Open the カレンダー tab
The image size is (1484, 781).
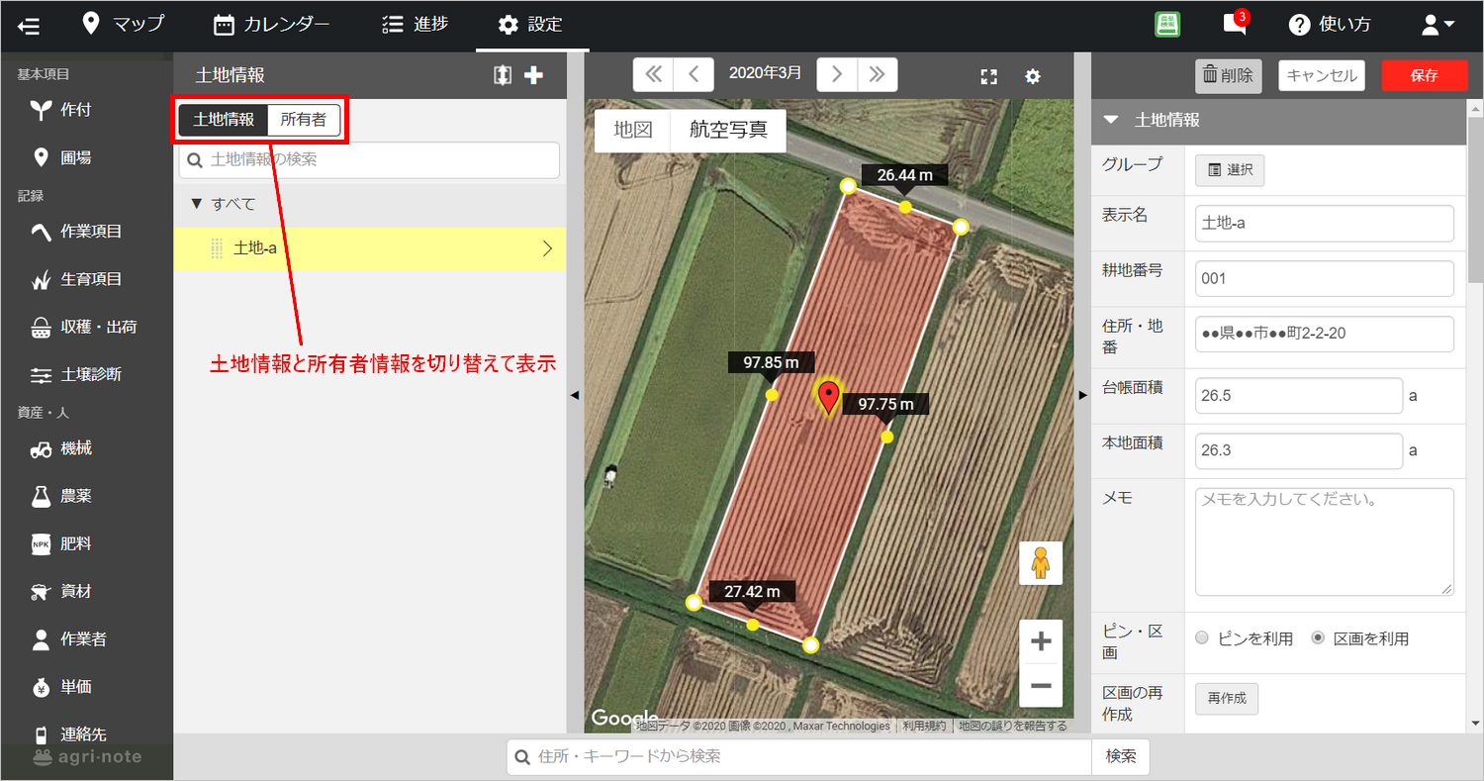[x=271, y=25]
